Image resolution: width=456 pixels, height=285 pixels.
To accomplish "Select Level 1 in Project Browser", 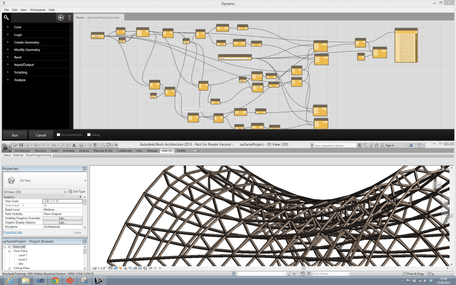I will pyautogui.click(x=23, y=255).
